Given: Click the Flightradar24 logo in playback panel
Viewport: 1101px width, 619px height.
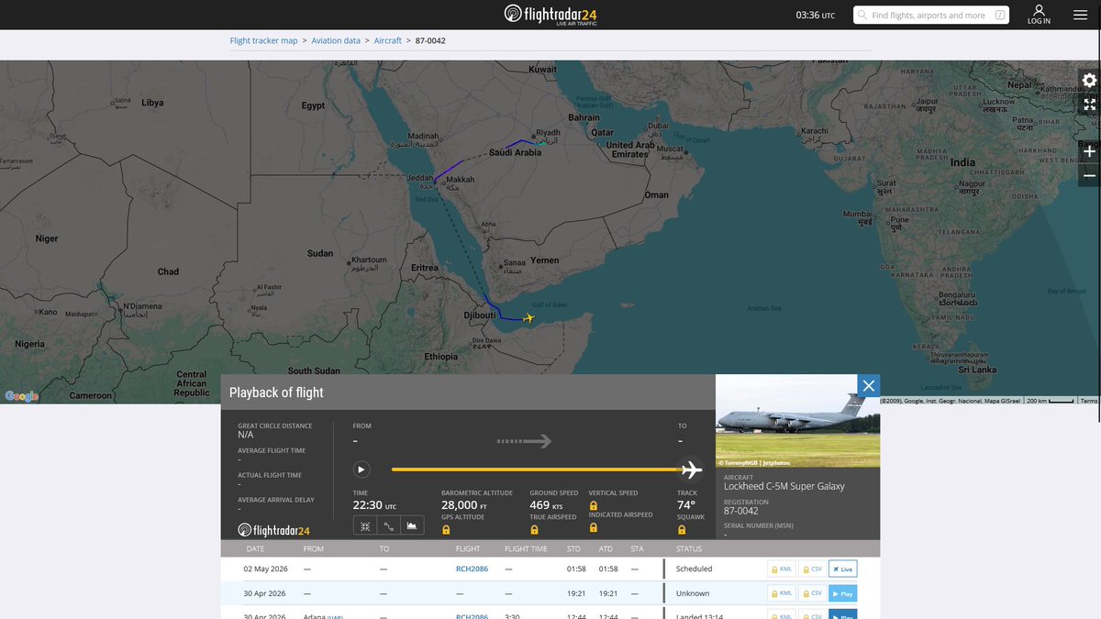Looking at the screenshot, I should 273,530.
